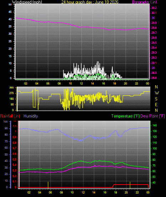This screenshot has height=197, width=166.
Task: Click the "140" temperature axis value
Action: [155, 125]
